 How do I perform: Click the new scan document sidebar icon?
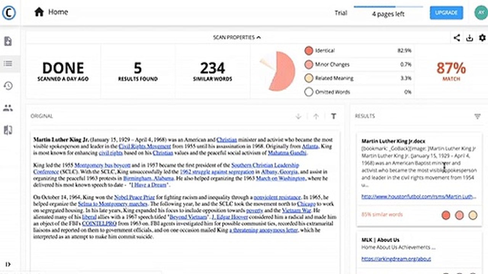pos(8,41)
